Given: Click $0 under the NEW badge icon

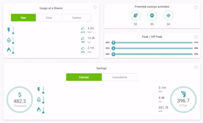Looking at the screenshot, I should (152, 24).
